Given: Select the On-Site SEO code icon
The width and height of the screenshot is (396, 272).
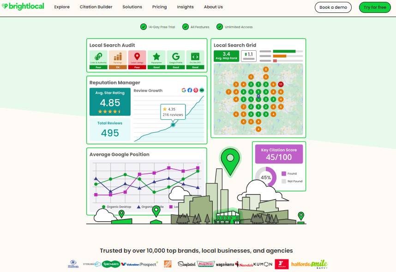Looking at the screenshot, I should 195,56.
